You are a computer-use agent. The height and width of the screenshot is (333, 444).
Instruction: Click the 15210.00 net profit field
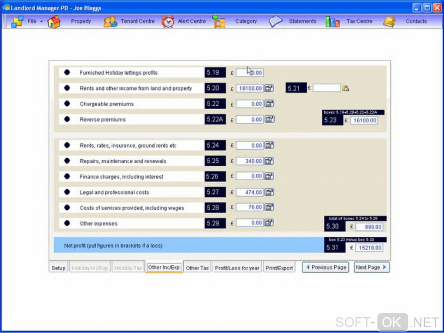pyautogui.click(x=369, y=248)
